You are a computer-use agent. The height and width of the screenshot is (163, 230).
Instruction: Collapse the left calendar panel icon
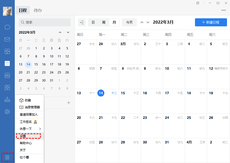coord(82,22)
